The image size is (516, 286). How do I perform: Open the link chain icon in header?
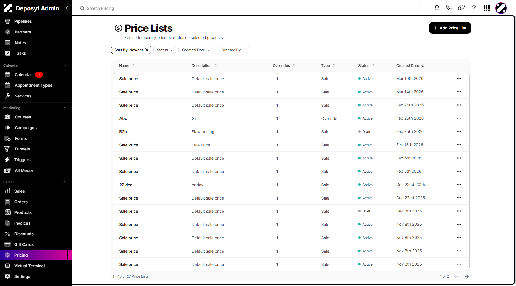(x=461, y=8)
